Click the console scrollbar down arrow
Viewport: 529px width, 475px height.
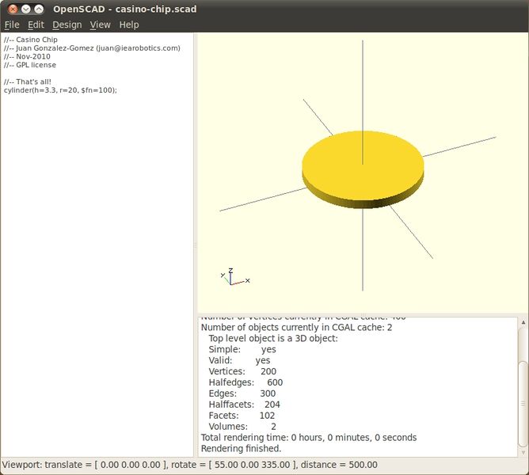523,451
